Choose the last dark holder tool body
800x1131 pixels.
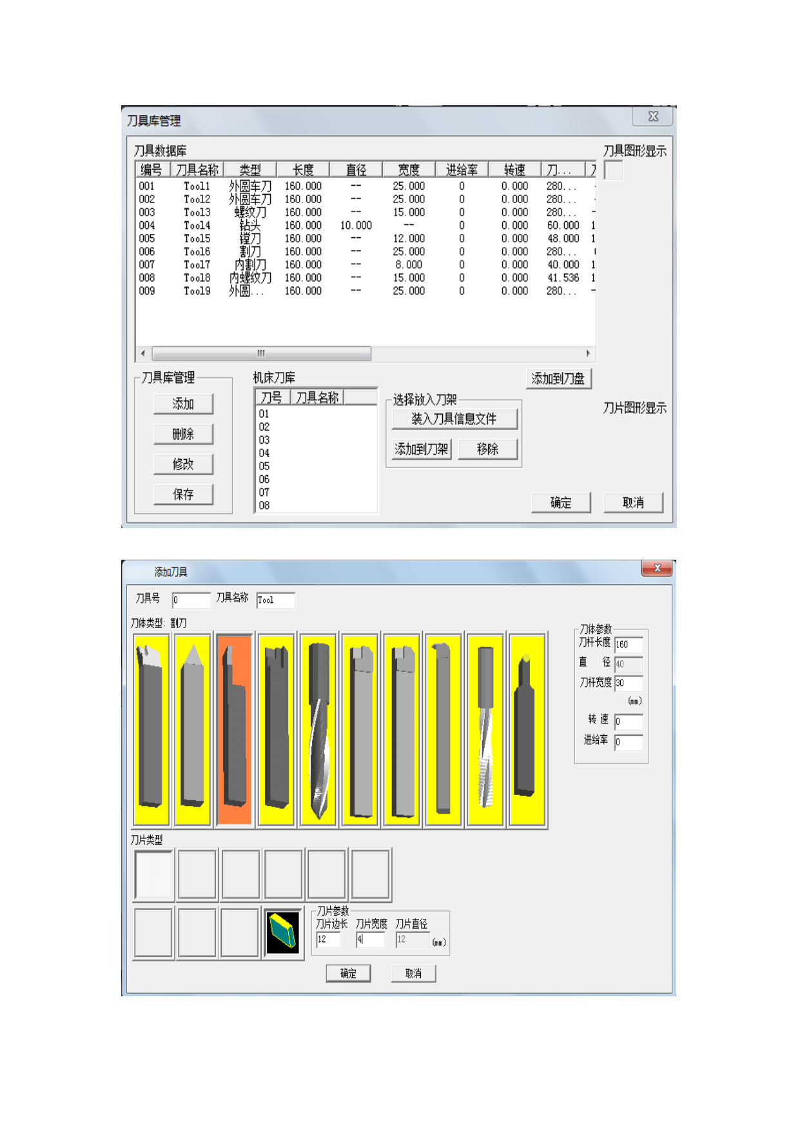pyautogui.click(x=527, y=729)
